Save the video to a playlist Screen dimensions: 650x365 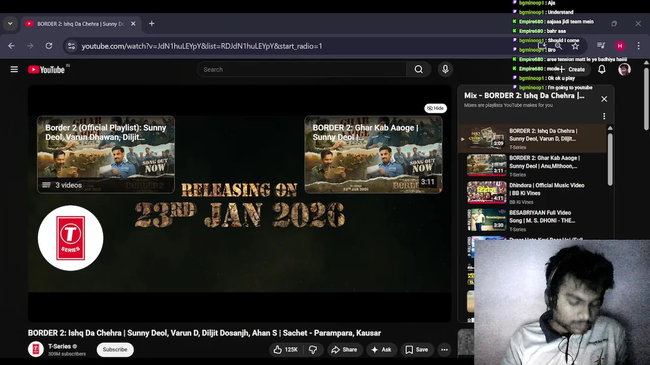click(x=416, y=350)
